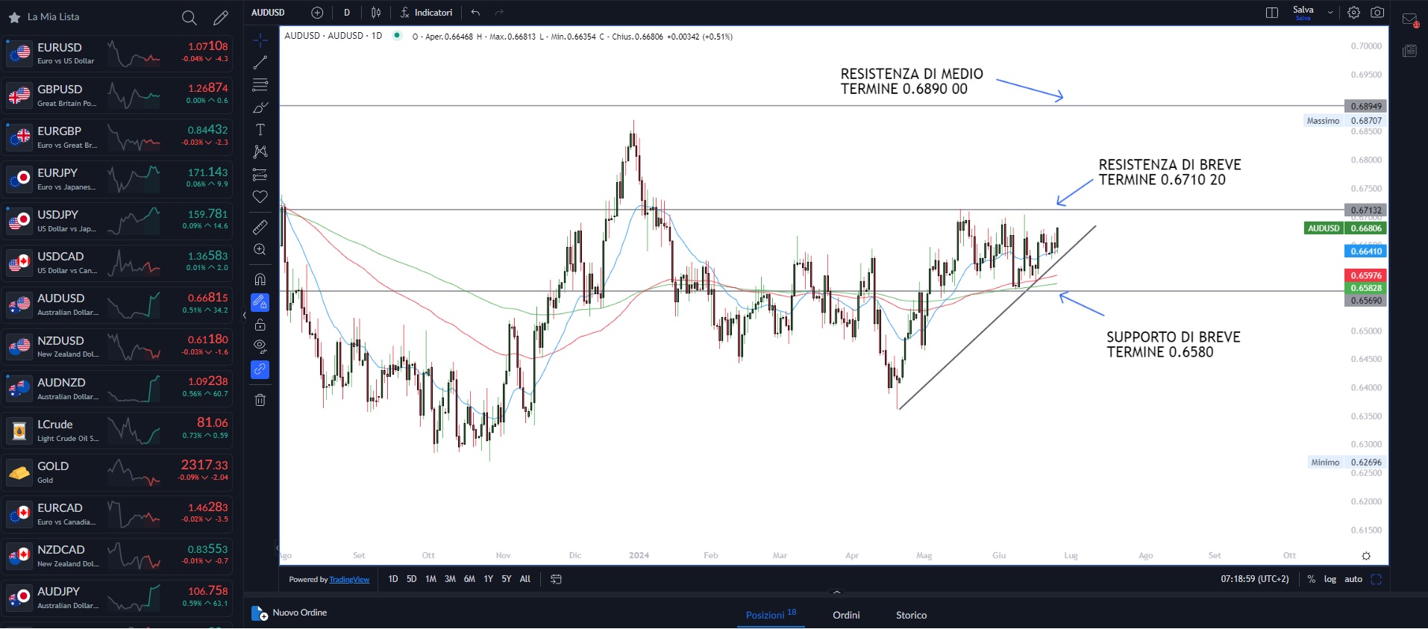Image resolution: width=1428 pixels, height=629 pixels.
Task: Open the TradingView link
Action: pyautogui.click(x=349, y=580)
